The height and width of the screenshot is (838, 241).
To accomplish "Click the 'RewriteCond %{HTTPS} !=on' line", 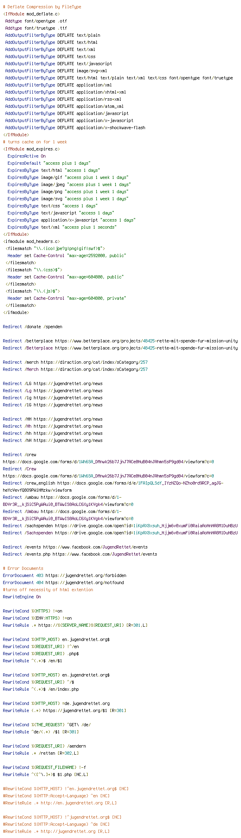I will coord(32,611).
